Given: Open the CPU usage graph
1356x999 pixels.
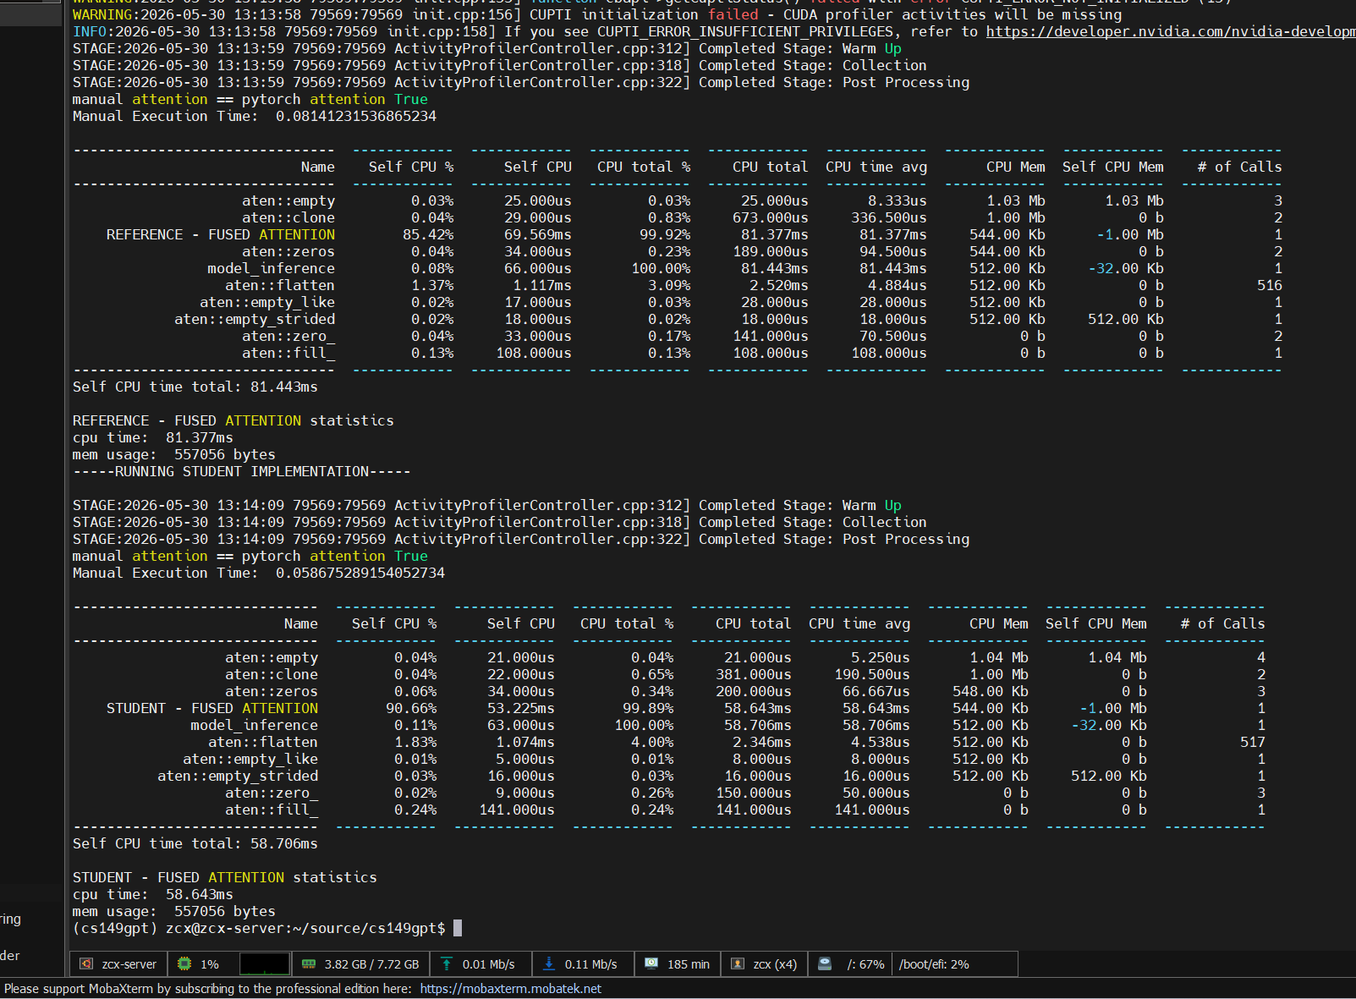Looking at the screenshot, I should 264,963.
